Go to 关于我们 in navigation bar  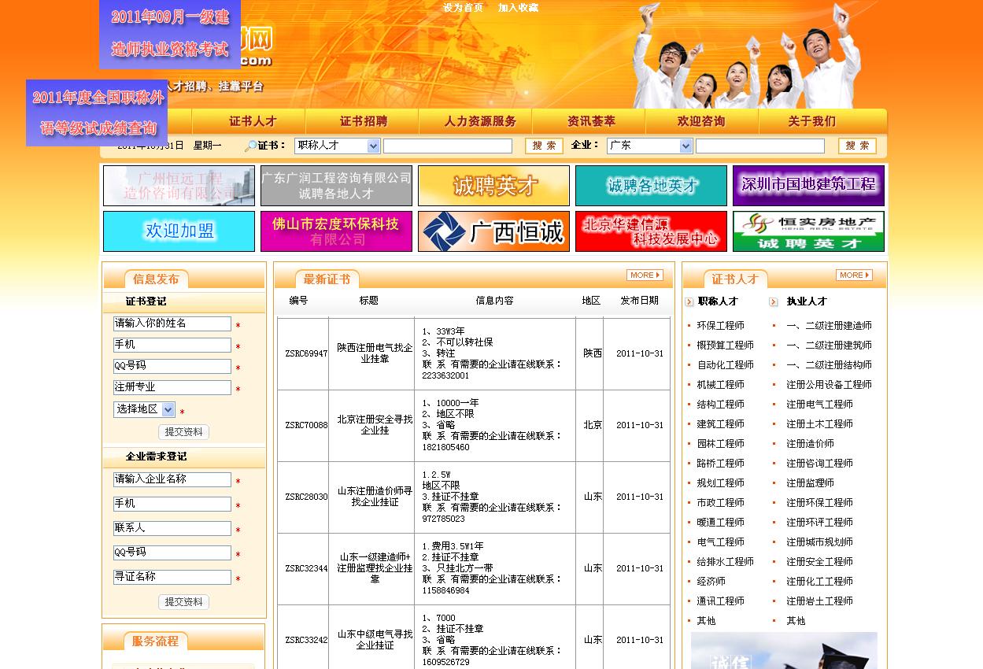pos(811,122)
